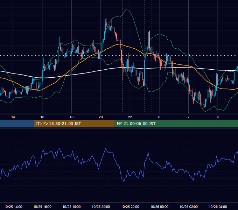Click the London session band 15:30-21:00 JST

click(74, 124)
